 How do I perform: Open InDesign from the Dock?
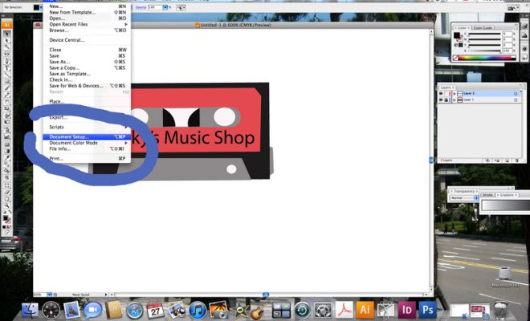(x=406, y=309)
